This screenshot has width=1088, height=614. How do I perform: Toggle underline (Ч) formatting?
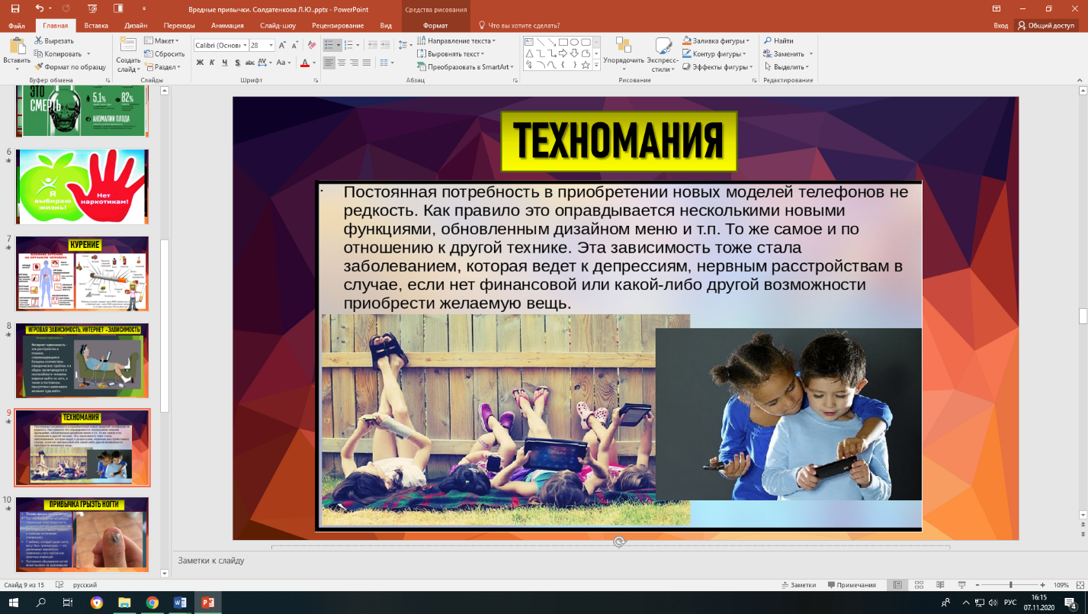click(x=225, y=63)
